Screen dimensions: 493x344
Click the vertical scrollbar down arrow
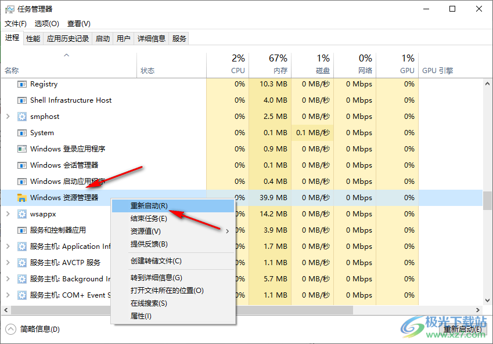coord(487,300)
